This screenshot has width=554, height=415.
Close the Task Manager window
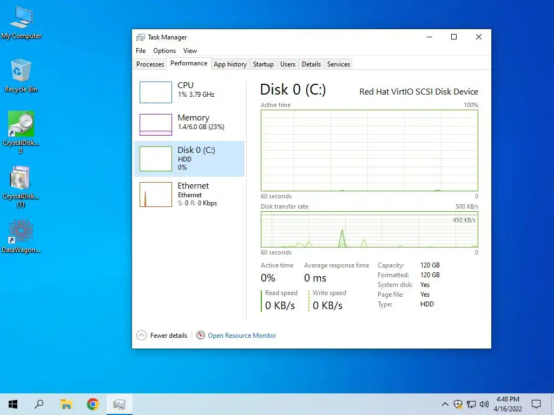479,37
